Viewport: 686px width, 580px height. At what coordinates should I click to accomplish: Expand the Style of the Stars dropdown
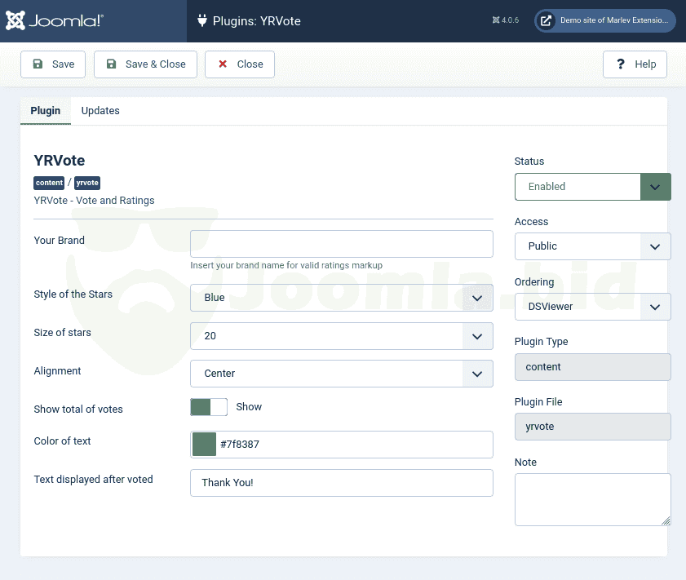click(341, 298)
